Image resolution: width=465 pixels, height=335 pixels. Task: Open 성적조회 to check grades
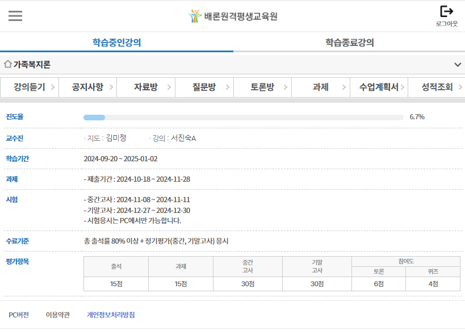coord(437,87)
